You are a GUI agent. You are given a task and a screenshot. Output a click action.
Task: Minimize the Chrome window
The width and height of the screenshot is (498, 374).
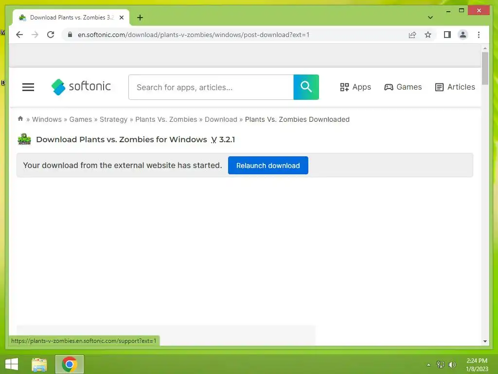[x=448, y=11]
